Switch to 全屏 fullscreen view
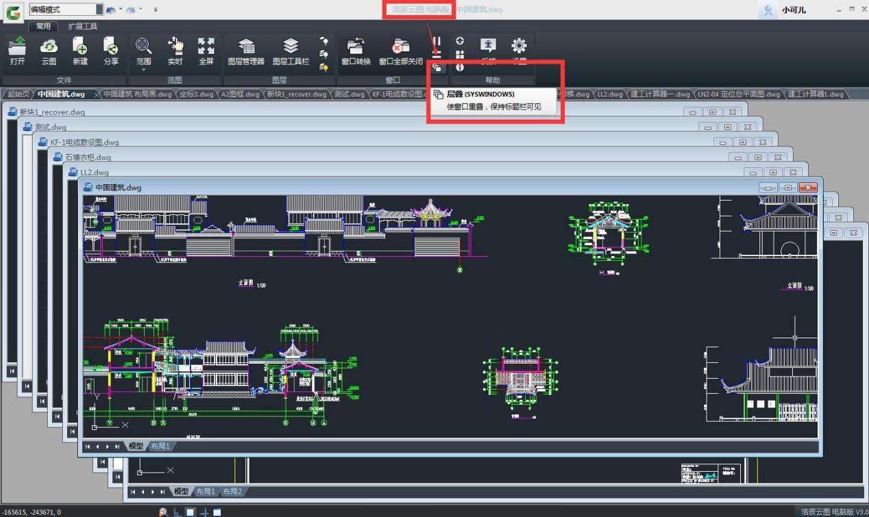The height and width of the screenshot is (517, 869). tap(206, 51)
